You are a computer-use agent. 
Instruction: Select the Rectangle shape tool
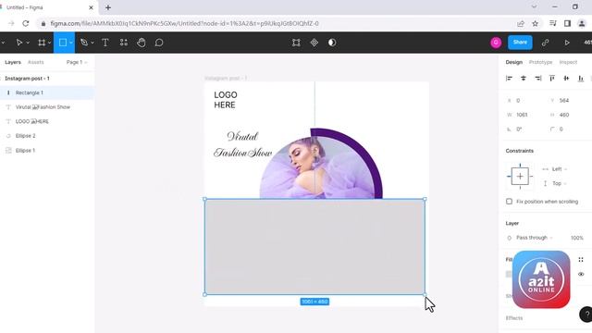(63, 43)
